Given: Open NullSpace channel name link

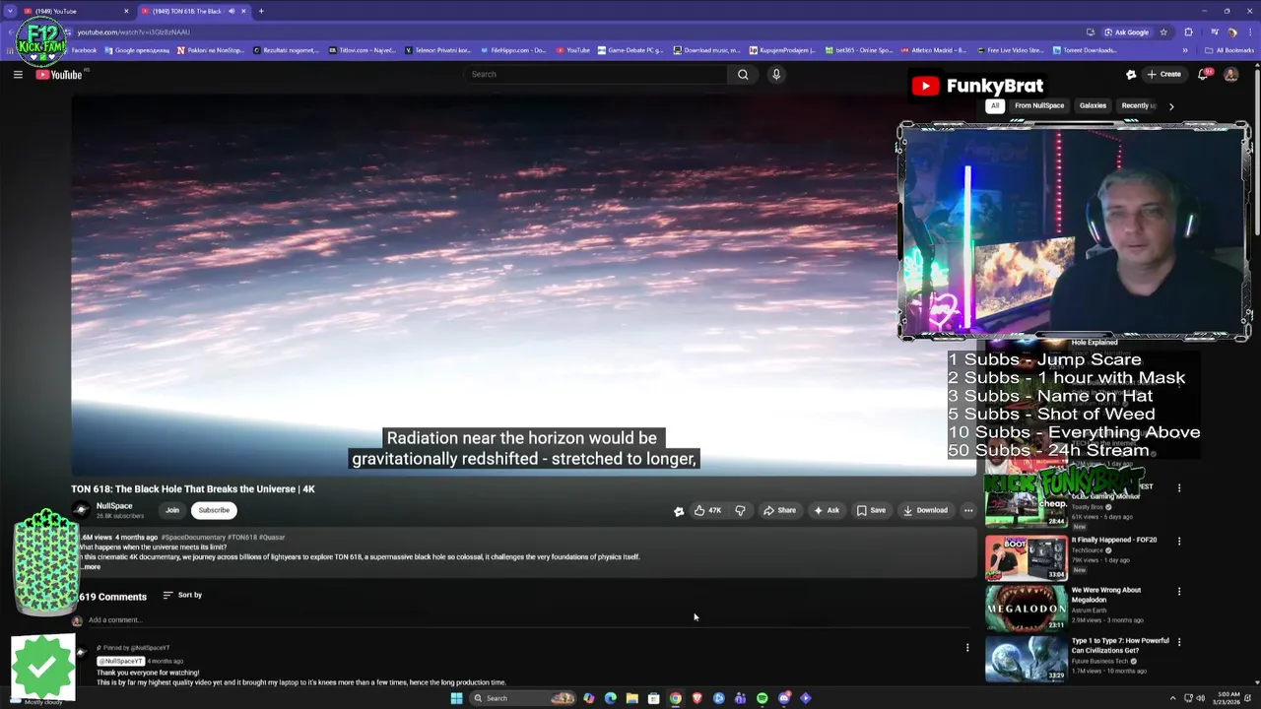Looking at the screenshot, I should coord(114,506).
